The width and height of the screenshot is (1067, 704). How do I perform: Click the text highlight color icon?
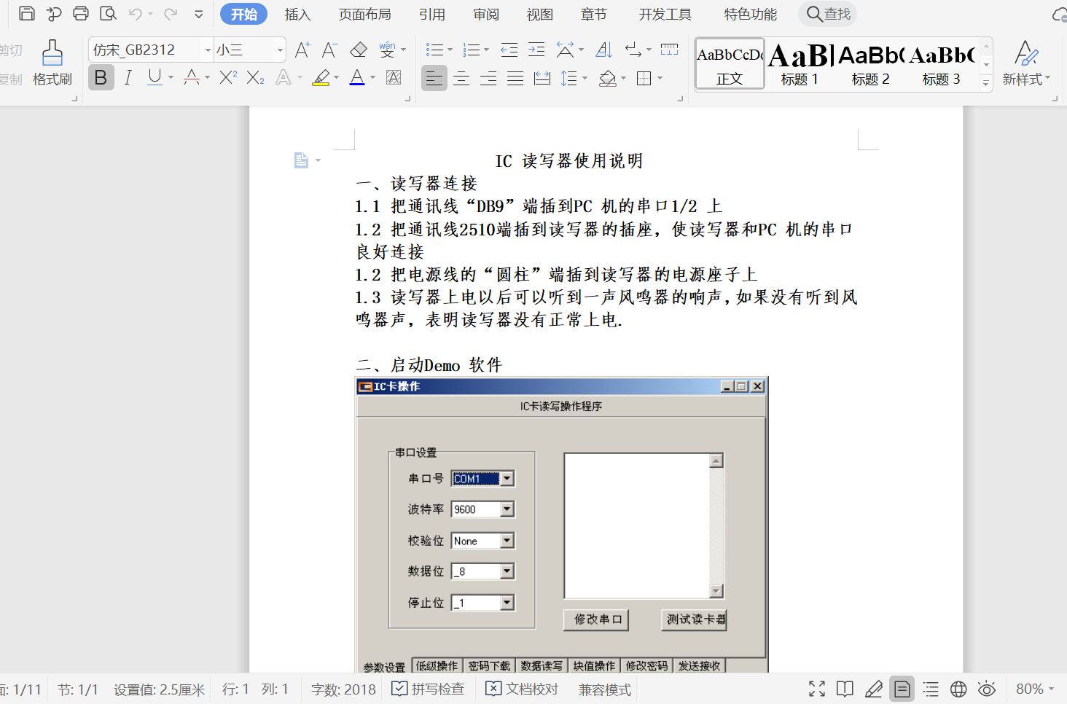pyautogui.click(x=321, y=77)
